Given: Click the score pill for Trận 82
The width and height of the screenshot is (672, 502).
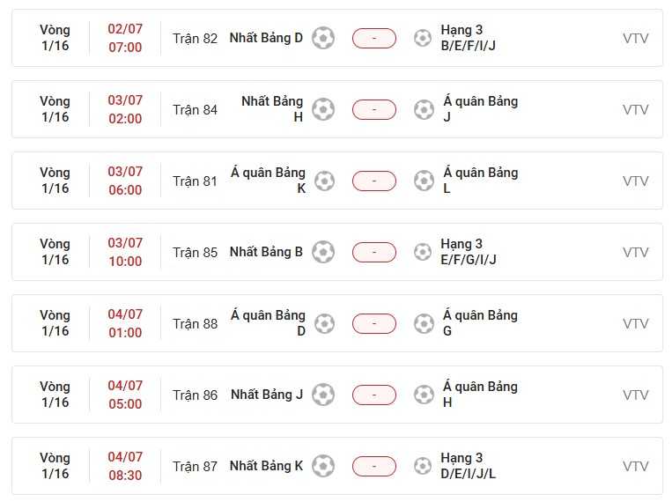Looking at the screenshot, I should click(x=373, y=38).
